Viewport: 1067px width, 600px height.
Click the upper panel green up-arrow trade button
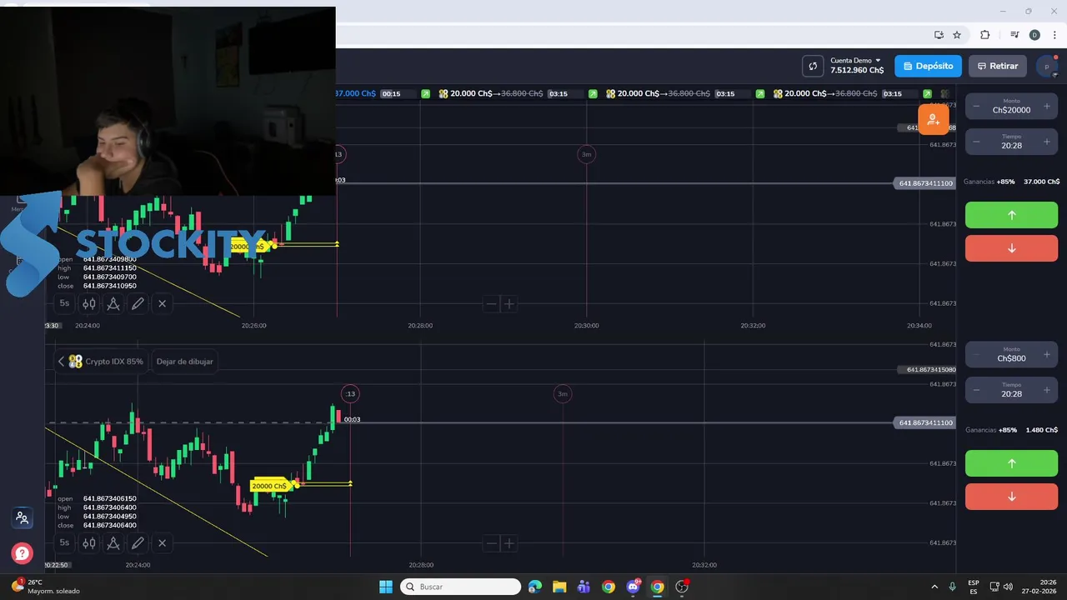[x=1011, y=215]
